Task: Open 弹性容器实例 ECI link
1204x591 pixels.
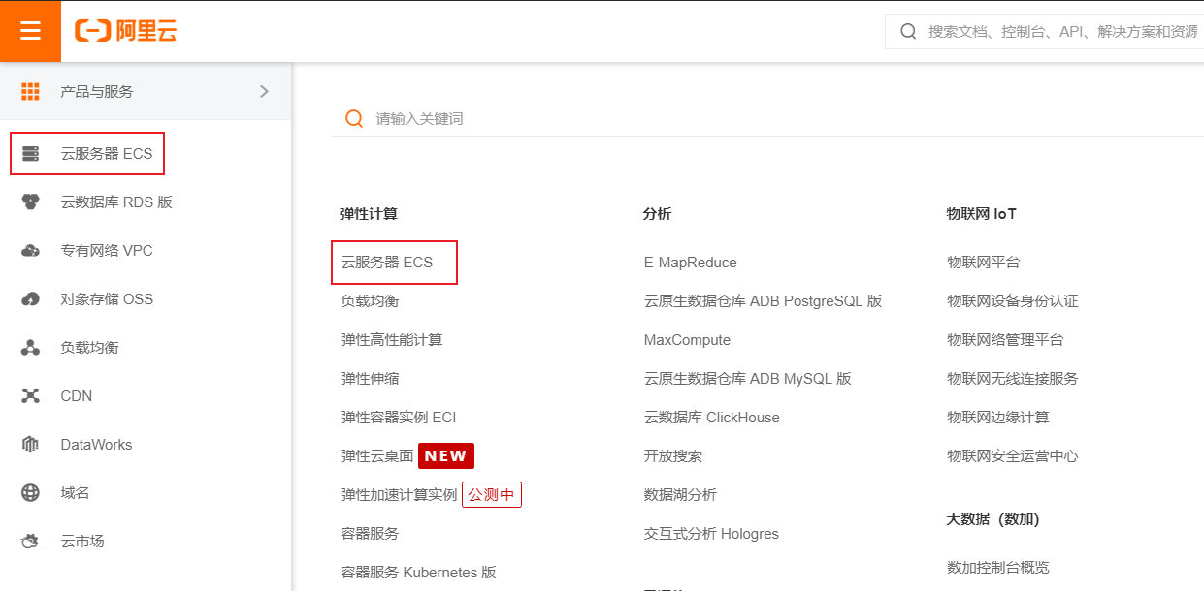Action: tap(398, 417)
